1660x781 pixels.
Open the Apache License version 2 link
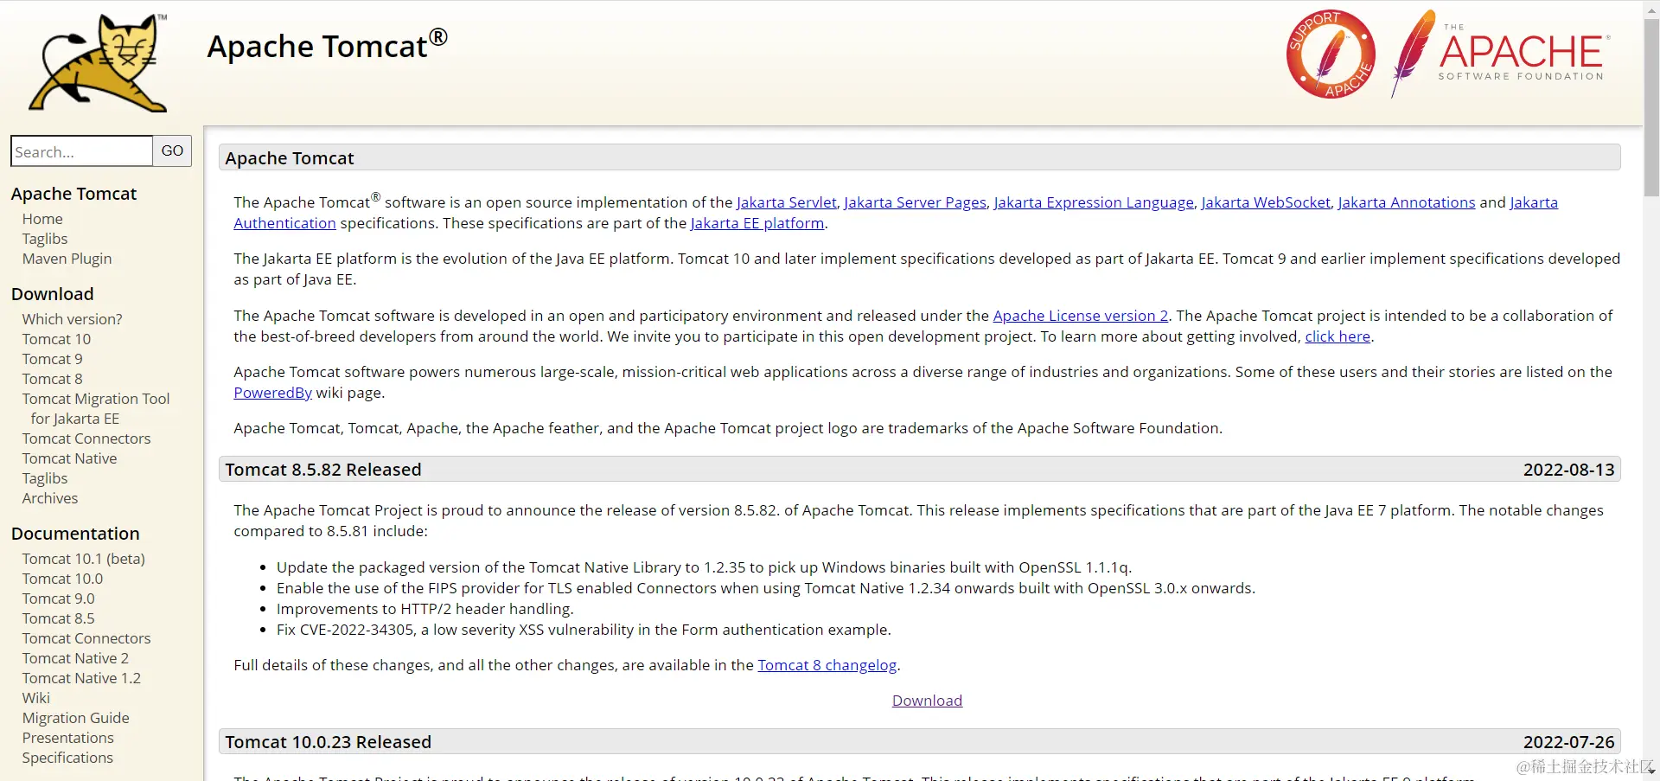click(x=1081, y=316)
